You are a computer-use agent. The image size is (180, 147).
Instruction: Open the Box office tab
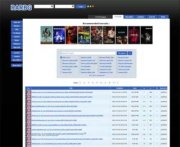(x=129, y=17)
